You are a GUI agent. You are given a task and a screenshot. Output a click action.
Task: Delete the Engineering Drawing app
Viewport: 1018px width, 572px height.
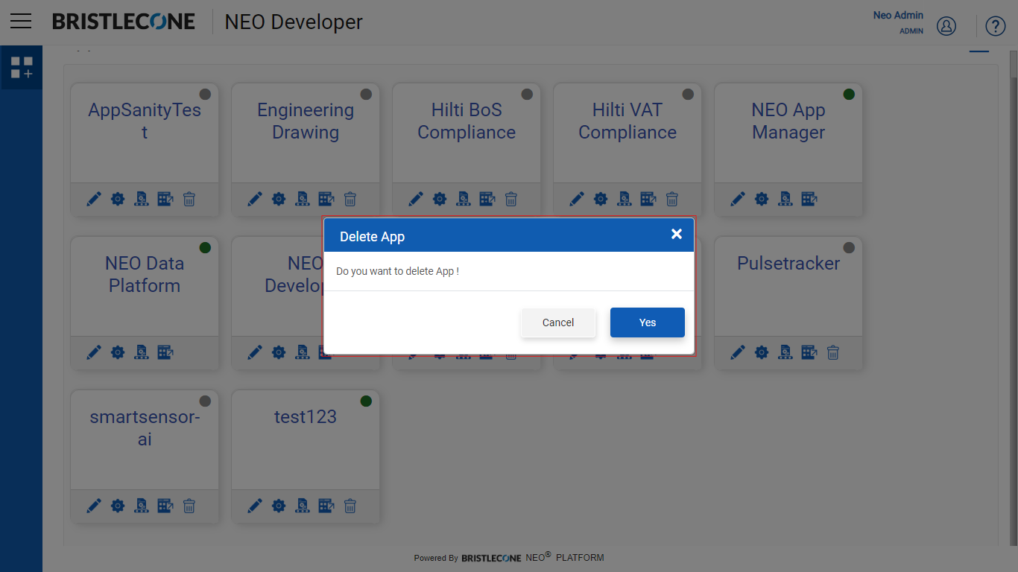click(350, 199)
